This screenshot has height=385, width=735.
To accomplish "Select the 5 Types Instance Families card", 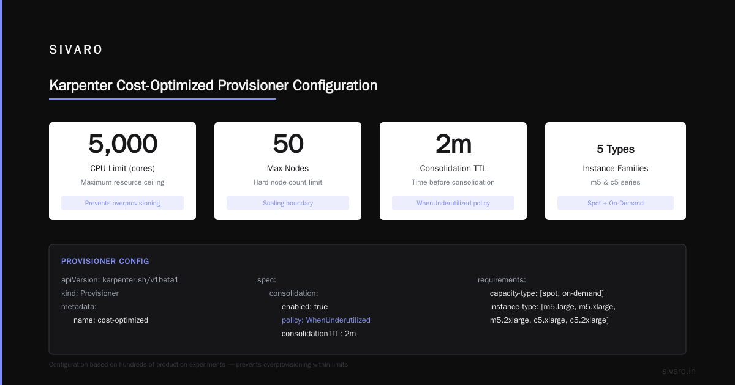I will pos(616,171).
